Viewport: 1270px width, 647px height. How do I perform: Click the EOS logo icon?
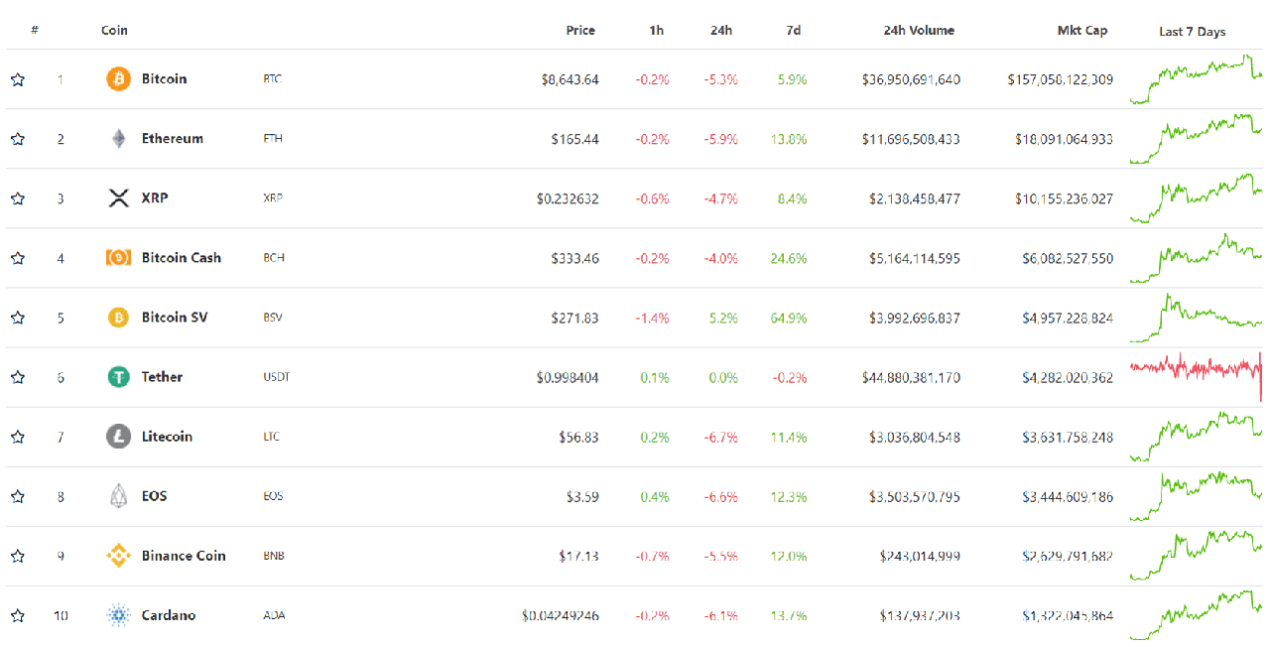point(118,496)
